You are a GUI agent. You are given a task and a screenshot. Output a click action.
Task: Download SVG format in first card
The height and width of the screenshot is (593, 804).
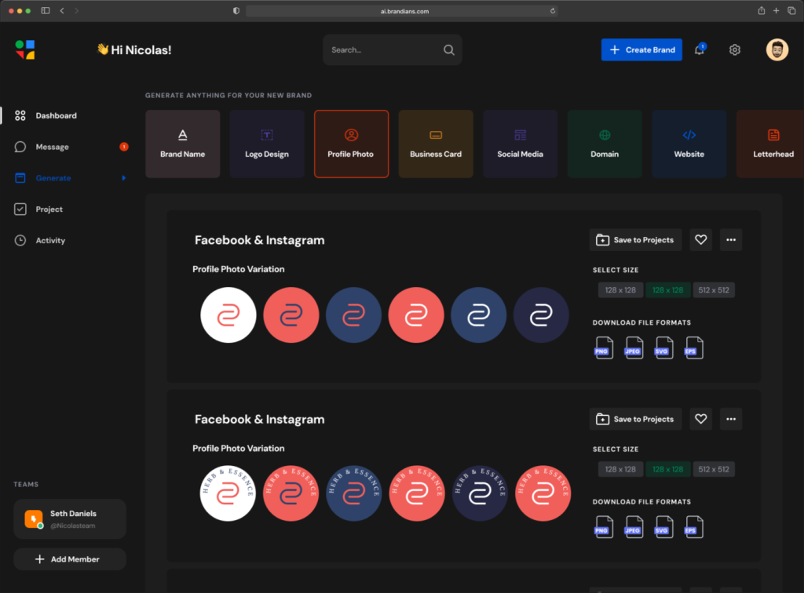click(663, 348)
